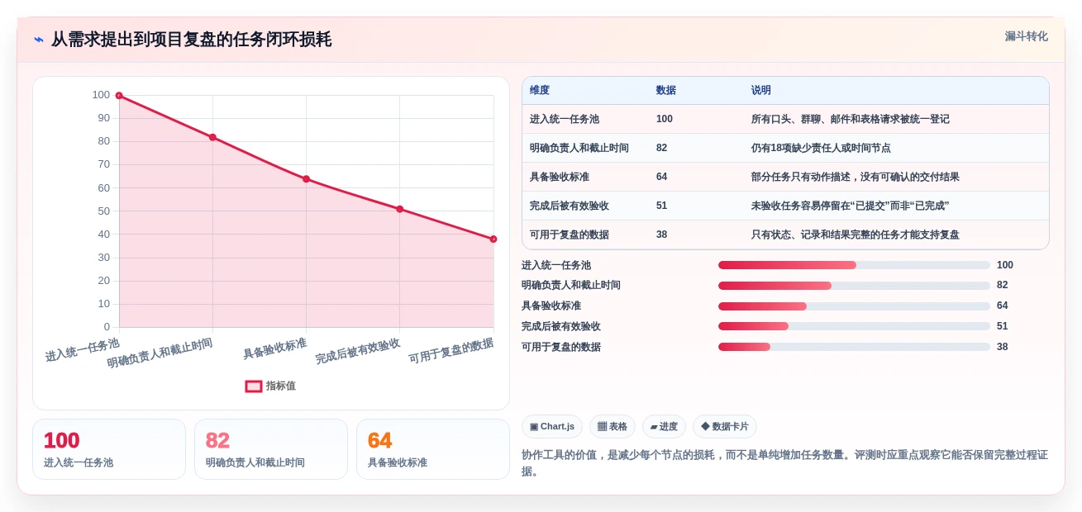The width and height of the screenshot is (1082, 512).
Task: Click the lightning icon beside the title
Action: coord(39,40)
